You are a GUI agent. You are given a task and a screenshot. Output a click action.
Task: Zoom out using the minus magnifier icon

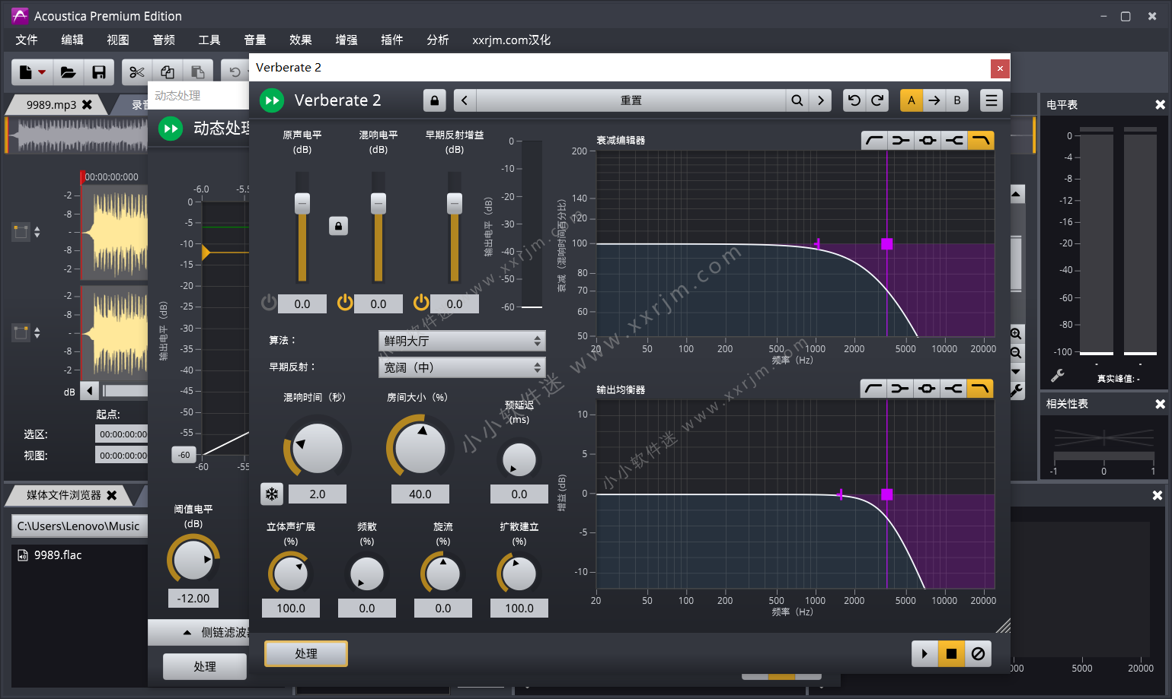tap(1016, 353)
